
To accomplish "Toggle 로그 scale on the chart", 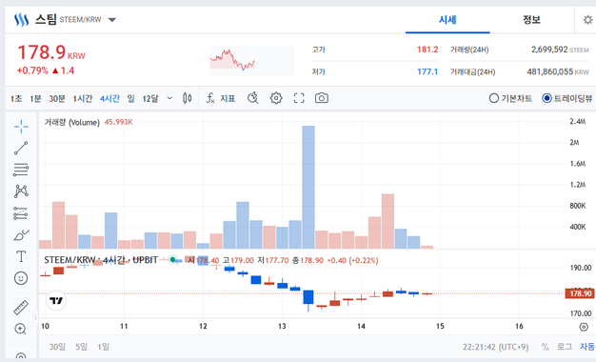I will (565, 347).
